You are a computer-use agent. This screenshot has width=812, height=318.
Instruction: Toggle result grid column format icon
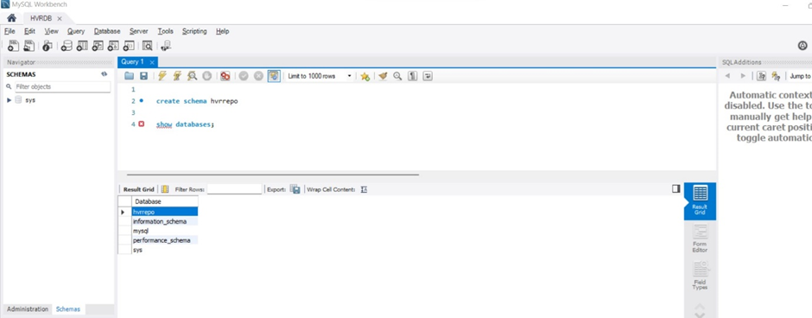pyautogui.click(x=165, y=189)
